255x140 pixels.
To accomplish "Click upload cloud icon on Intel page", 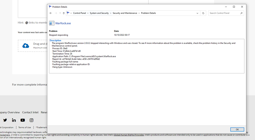I will pyautogui.click(x=26, y=46).
